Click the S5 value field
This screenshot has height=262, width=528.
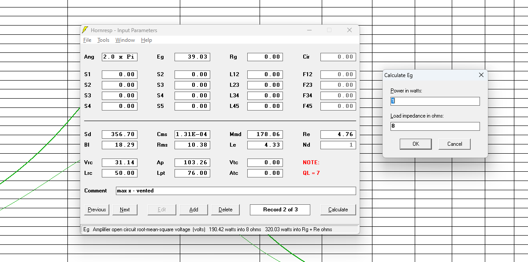click(x=192, y=106)
